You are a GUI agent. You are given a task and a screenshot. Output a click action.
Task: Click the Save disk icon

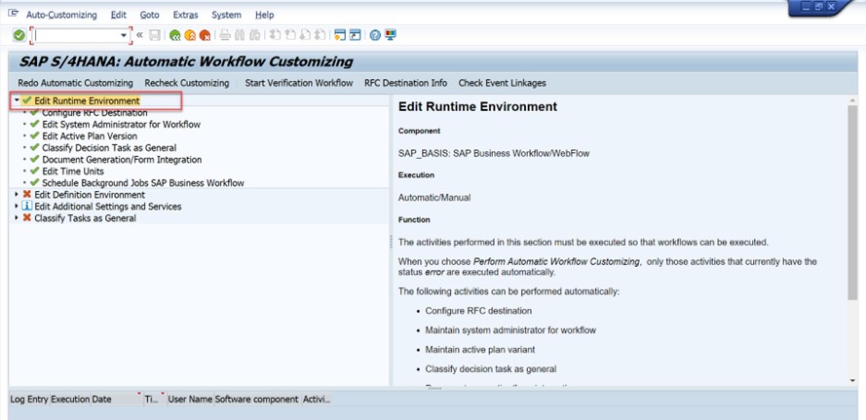click(x=155, y=35)
